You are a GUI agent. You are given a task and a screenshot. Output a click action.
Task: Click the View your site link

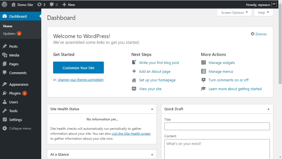click(150, 89)
